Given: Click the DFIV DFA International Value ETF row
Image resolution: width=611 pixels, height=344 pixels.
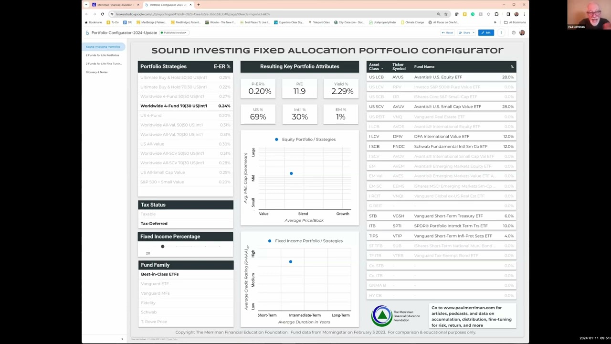Looking at the screenshot, I should [x=441, y=137].
